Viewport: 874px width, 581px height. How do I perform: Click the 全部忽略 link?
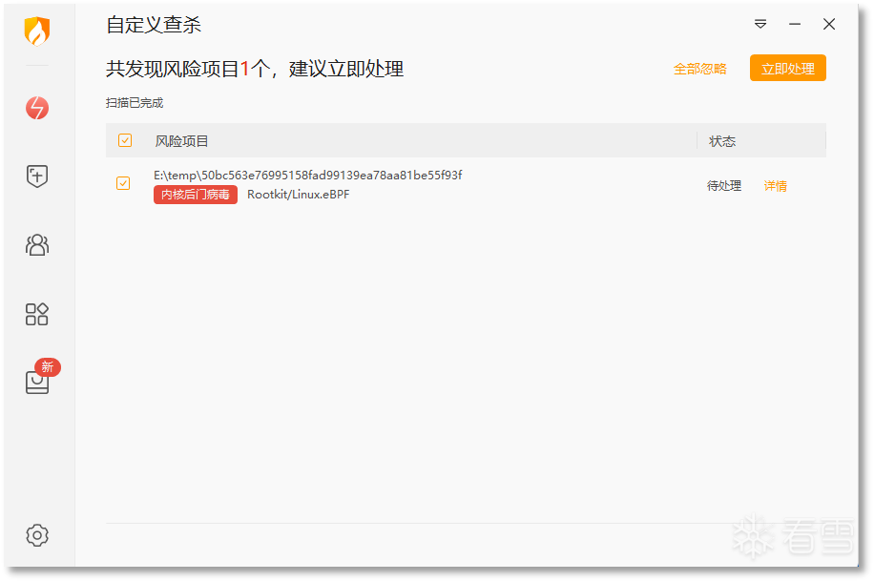tap(699, 69)
